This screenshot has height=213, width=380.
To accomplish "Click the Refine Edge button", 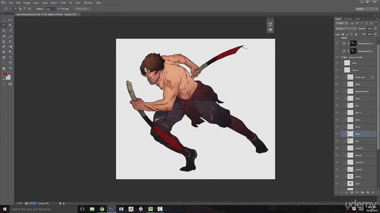I will click(82, 9).
